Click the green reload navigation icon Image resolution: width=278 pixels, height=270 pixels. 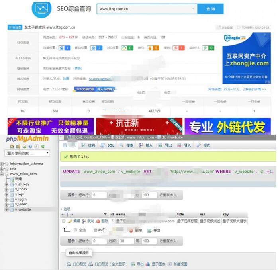[x=43, y=147]
